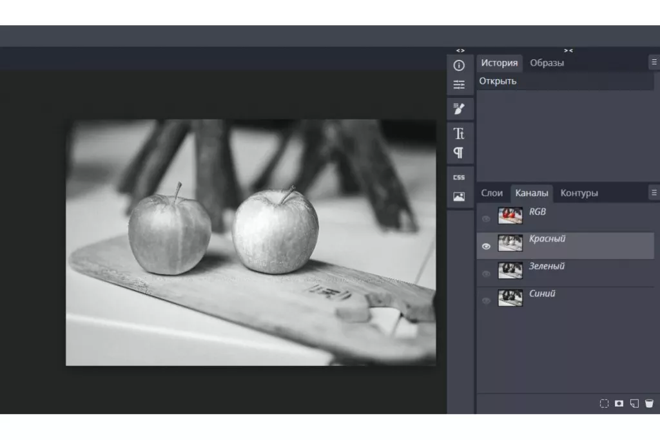Open the История panel options menu
660x440 pixels.
[654, 62]
